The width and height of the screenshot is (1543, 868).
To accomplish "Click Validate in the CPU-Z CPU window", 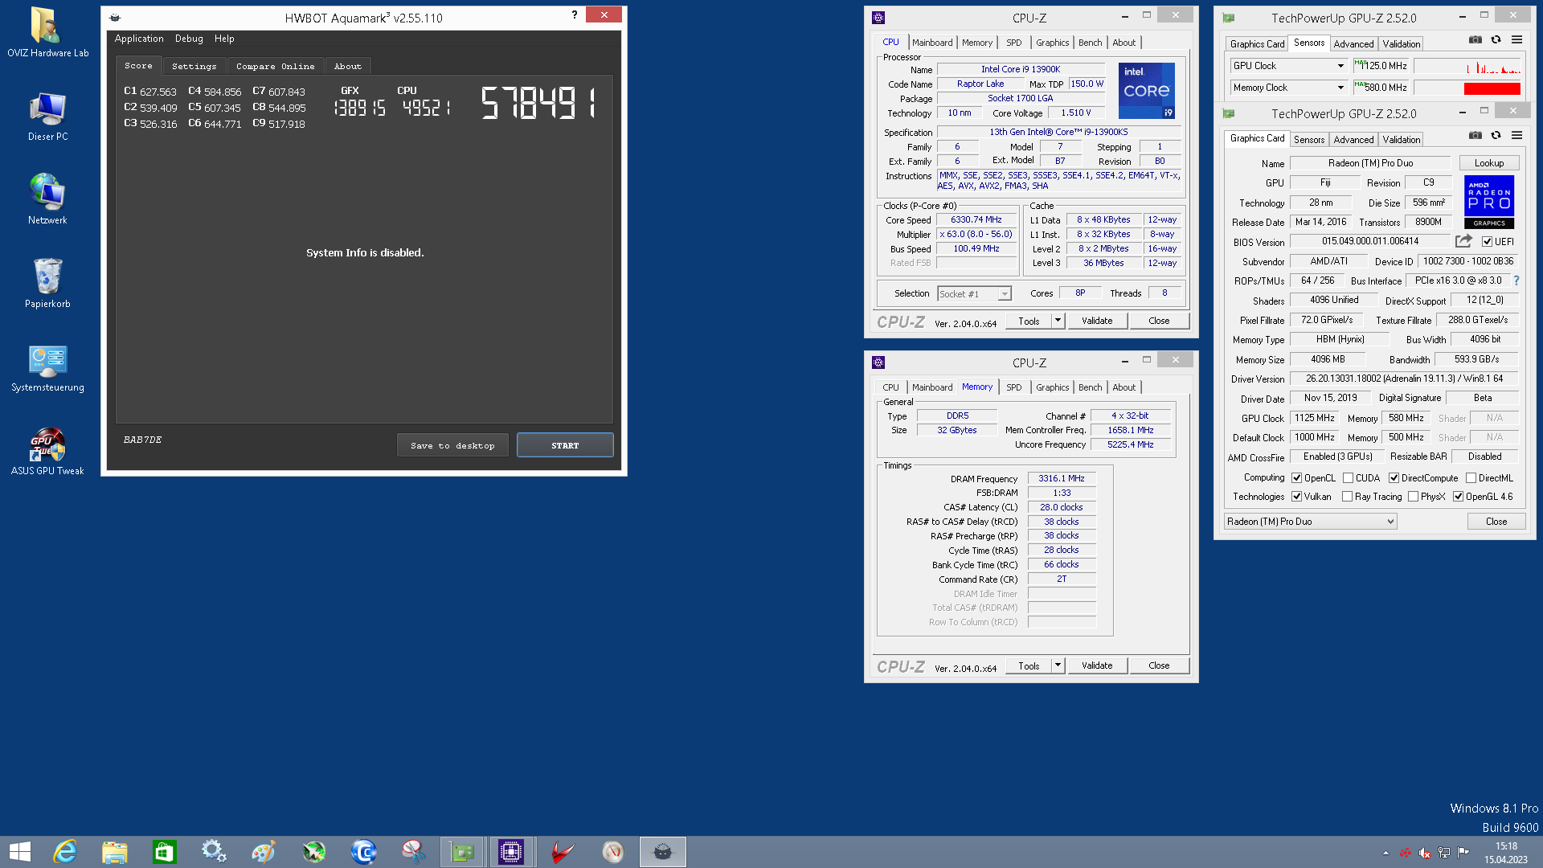I will coord(1097,321).
